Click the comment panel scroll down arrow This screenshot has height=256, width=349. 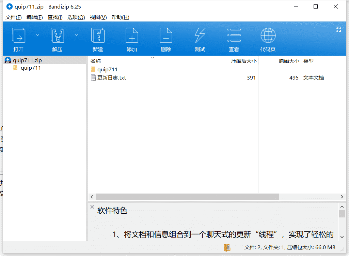[342, 237]
